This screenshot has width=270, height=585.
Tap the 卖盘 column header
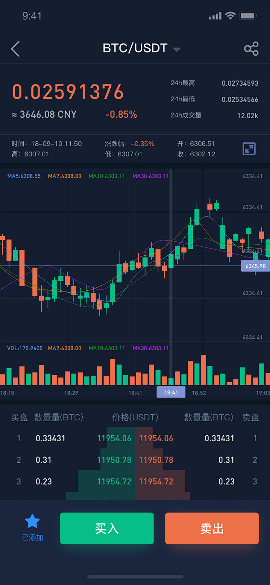(250, 418)
